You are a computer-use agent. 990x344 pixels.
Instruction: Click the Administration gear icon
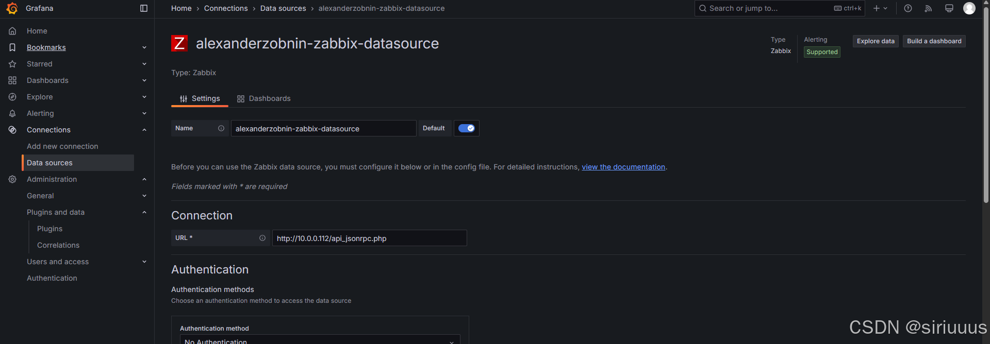(x=12, y=179)
